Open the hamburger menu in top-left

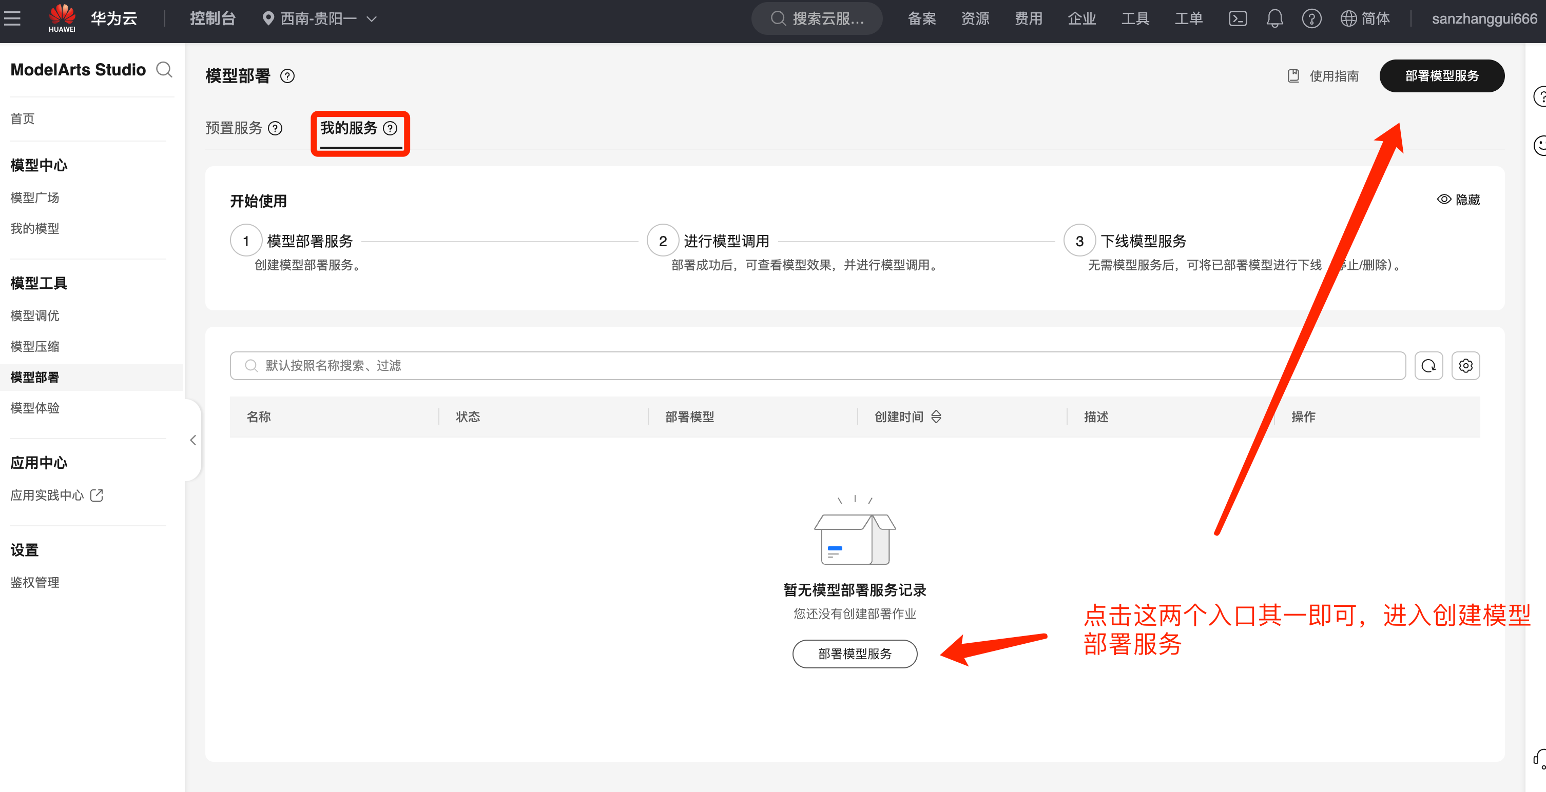click(12, 18)
